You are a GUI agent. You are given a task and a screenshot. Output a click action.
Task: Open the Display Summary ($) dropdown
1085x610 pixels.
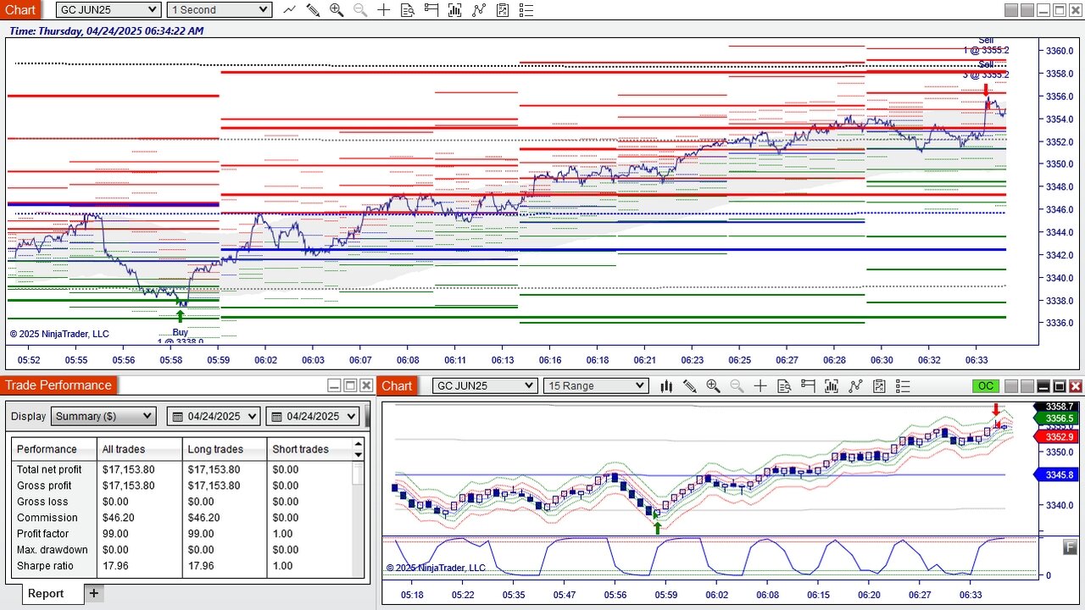pos(103,416)
